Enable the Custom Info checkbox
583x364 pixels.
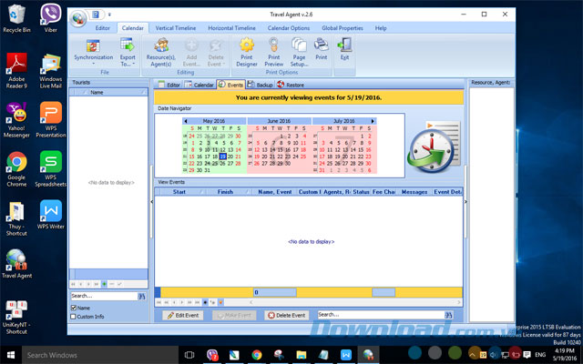(74, 317)
